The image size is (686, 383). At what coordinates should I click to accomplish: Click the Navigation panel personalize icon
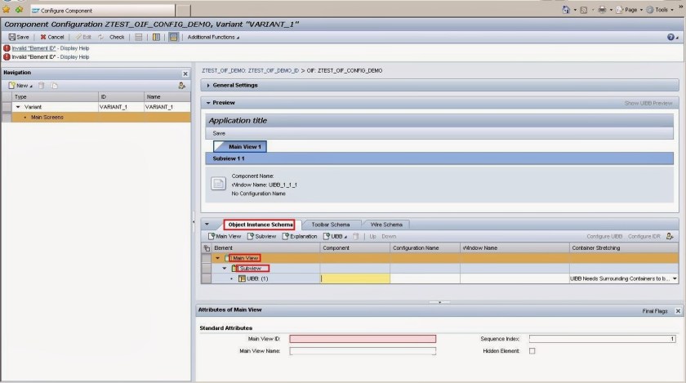click(181, 85)
